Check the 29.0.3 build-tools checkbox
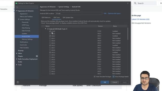The image size is (162, 91). pyautogui.click(x=50, y=43)
